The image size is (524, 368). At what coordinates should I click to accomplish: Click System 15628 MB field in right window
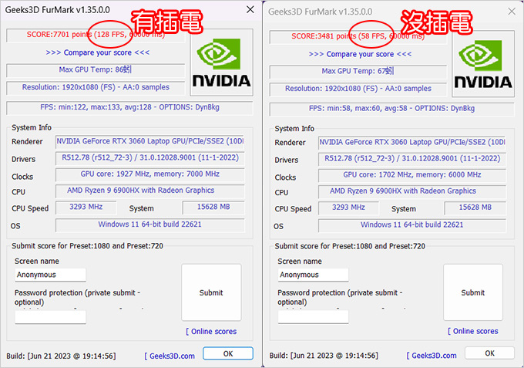(x=475, y=208)
